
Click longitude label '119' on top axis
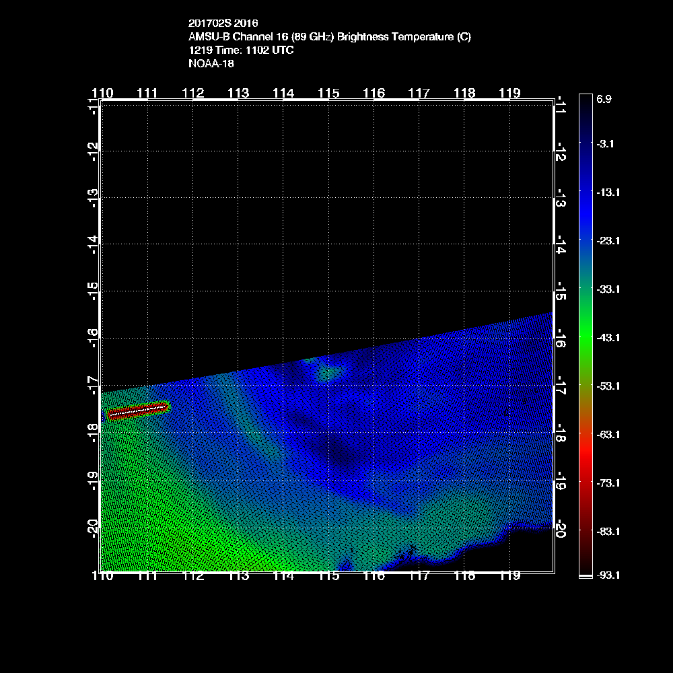click(510, 93)
